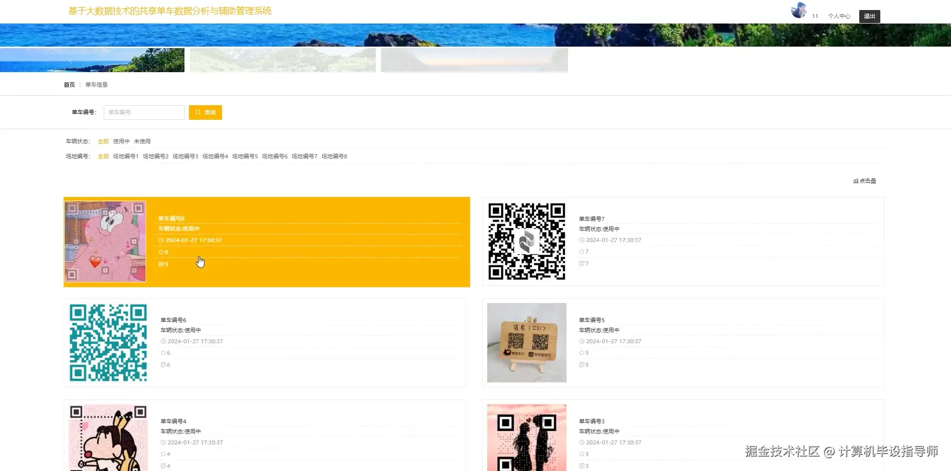Click the clock icon on 单车编号6 card

[x=163, y=341]
